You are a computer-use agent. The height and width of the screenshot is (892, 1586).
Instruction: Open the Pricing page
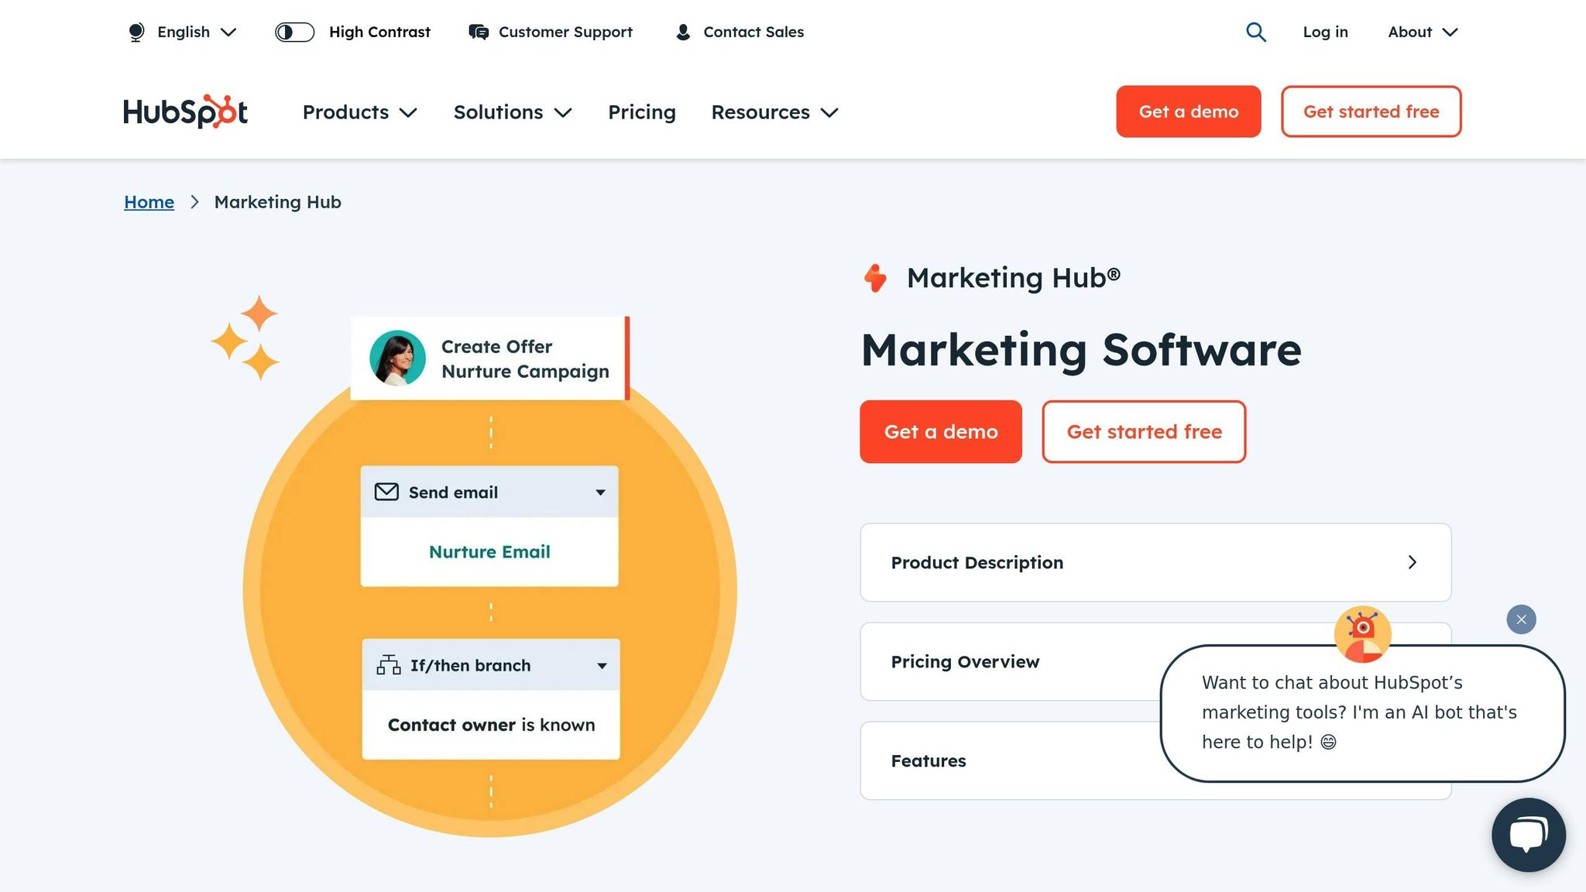pyautogui.click(x=642, y=112)
